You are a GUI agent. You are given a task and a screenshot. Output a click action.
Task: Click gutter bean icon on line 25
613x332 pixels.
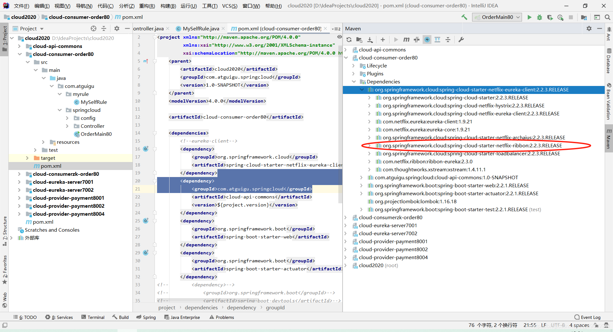[x=146, y=220]
